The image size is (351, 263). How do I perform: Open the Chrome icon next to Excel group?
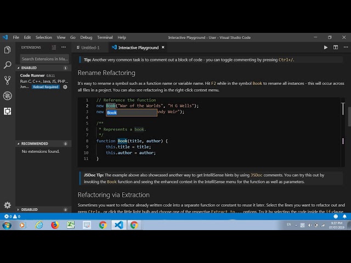[x=103, y=225]
